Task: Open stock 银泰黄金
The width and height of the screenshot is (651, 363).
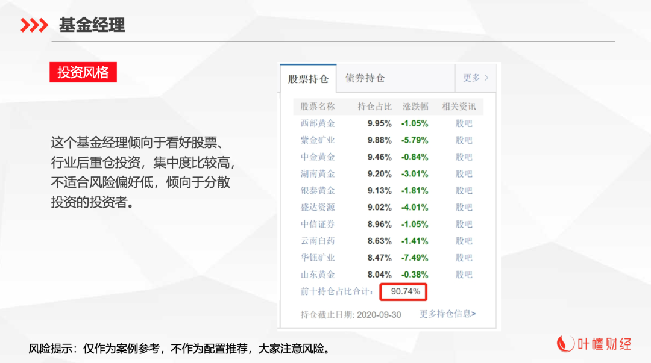Action: point(318,190)
